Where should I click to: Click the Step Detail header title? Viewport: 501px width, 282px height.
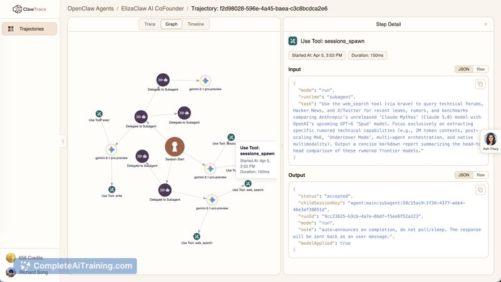tap(388, 24)
